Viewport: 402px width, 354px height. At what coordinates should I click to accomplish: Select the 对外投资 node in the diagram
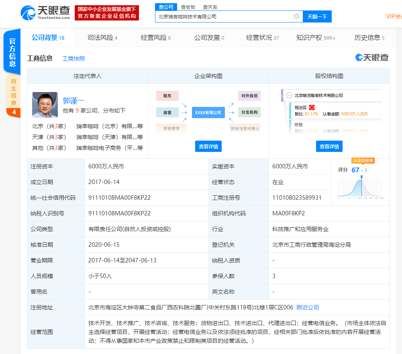[249, 96]
